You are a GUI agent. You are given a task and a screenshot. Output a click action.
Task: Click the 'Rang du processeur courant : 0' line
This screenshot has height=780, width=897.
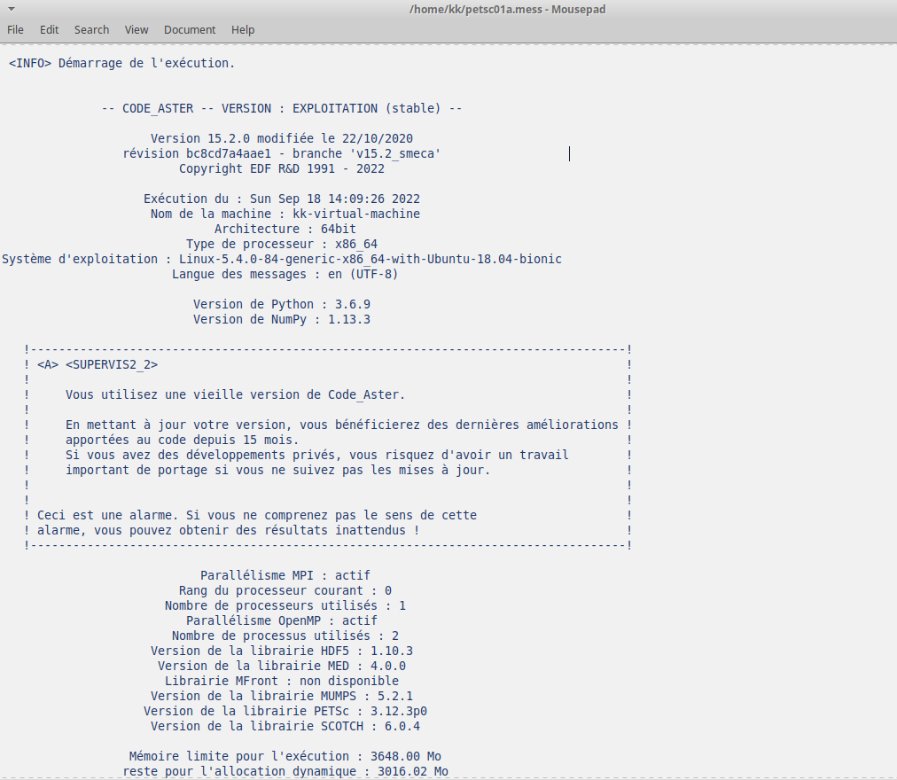point(285,590)
